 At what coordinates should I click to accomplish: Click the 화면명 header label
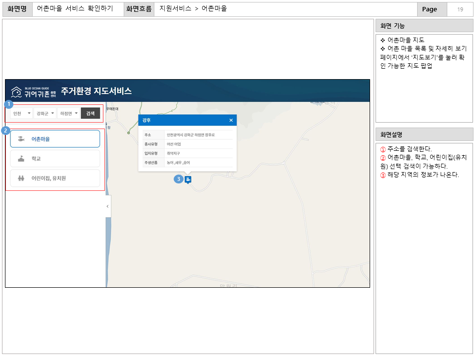tap(17, 9)
